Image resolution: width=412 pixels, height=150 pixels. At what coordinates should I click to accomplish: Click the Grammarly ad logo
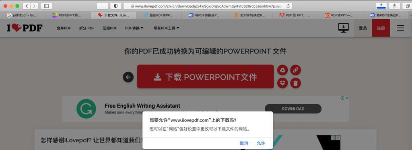click(86, 109)
